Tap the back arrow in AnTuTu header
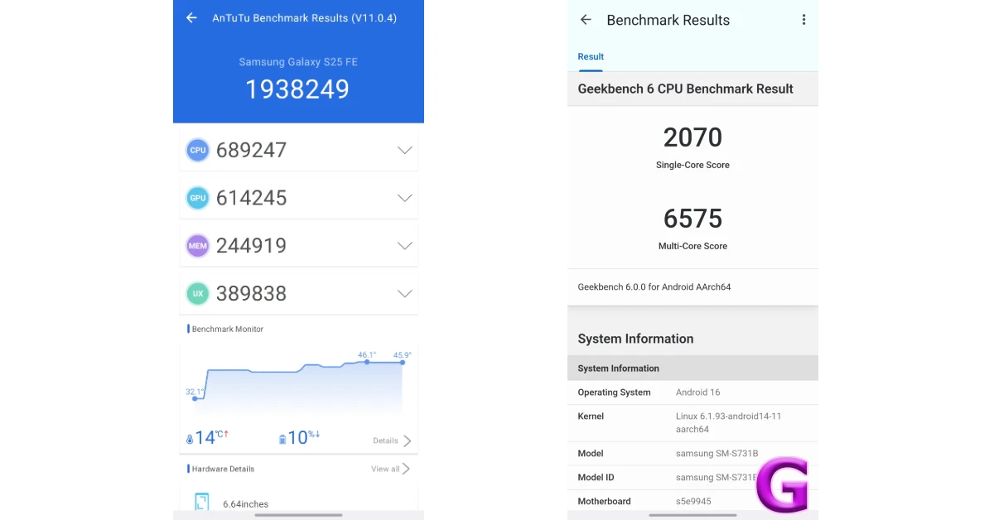This screenshot has height=520, width=994. [x=191, y=17]
